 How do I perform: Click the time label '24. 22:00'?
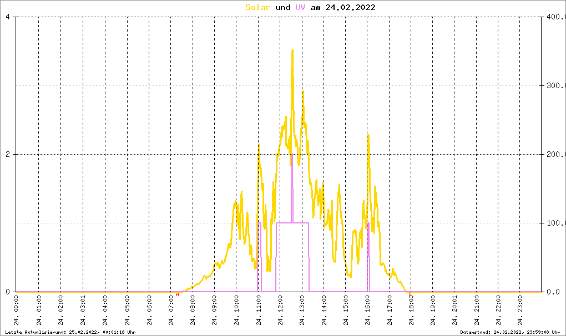[x=498, y=310]
